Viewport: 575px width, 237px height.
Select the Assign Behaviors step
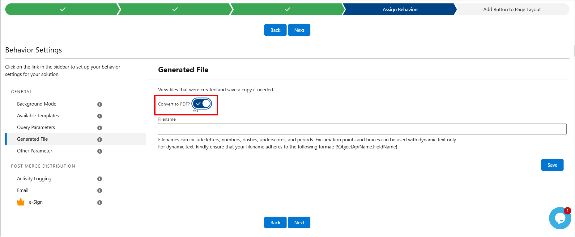click(x=400, y=10)
